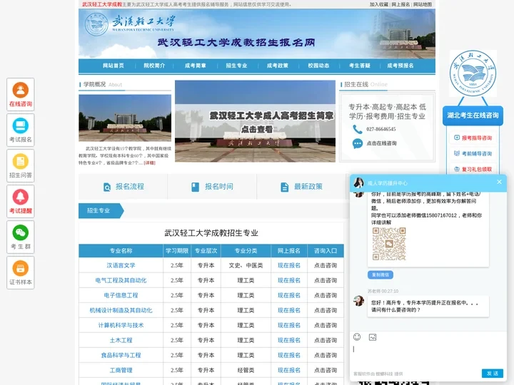Open the 成考简章 nav item
The height and width of the screenshot is (385, 514).
(195, 66)
